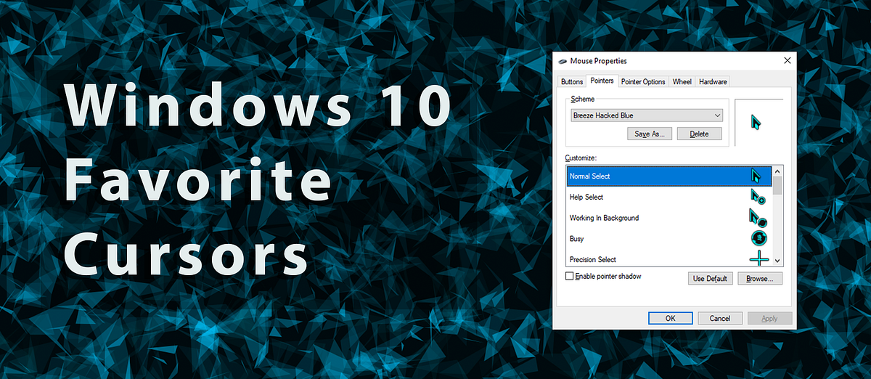
Task: Click the Save As... button
Action: (650, 134)
